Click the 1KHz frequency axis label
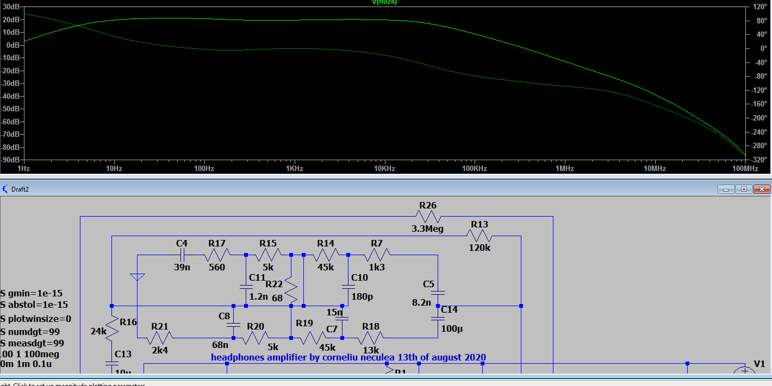772x386 pixels. click(x=294, y=169)
